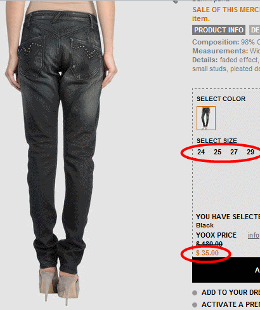
Task: Click the ADD TO YOUR DRE… link
Action: pos(231,292)
